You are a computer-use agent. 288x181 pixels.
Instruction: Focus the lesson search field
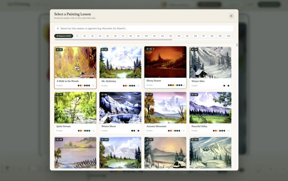144,29
